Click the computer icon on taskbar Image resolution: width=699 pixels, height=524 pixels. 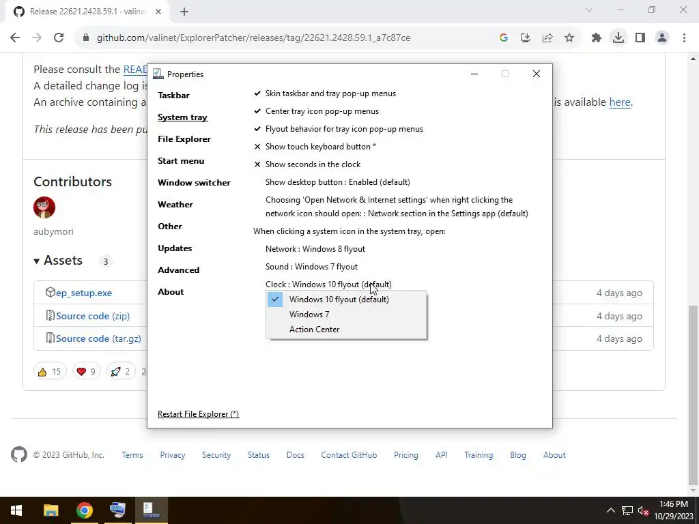tap(117, 510)
